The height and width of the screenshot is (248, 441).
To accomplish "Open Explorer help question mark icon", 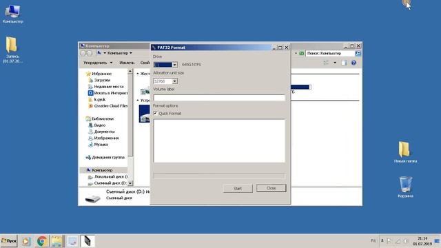I will pos(353,63).
